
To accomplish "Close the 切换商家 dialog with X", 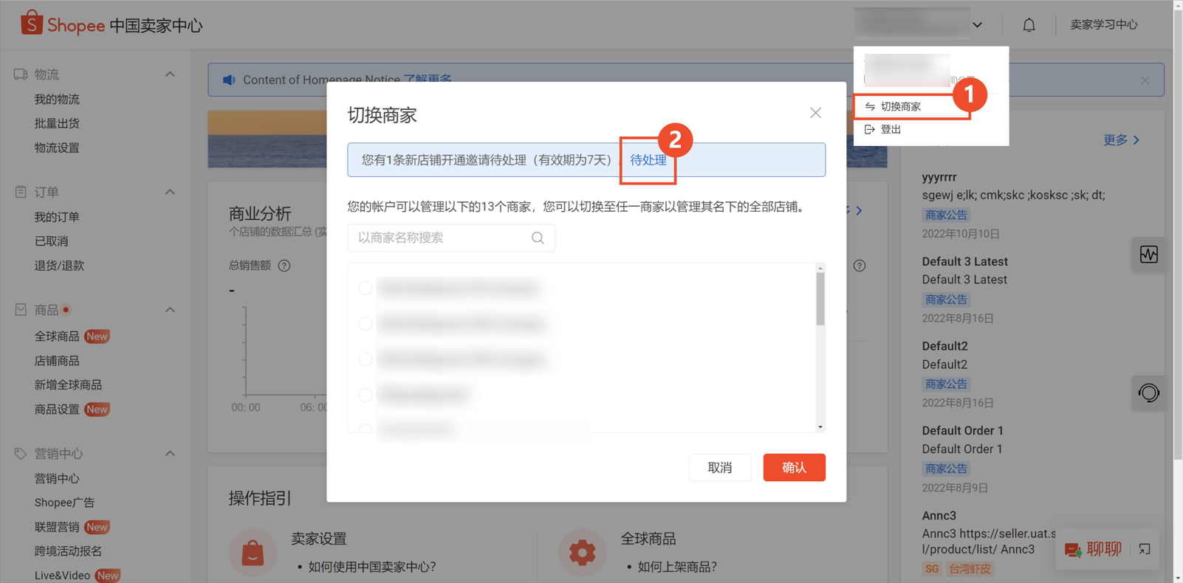I will (815, 113).
